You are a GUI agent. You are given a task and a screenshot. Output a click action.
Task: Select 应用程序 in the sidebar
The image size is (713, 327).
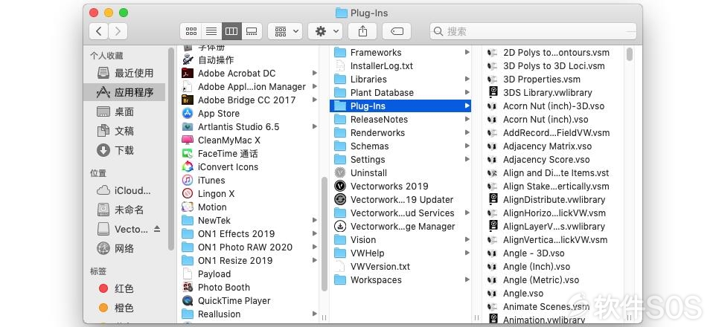[126, 93]
